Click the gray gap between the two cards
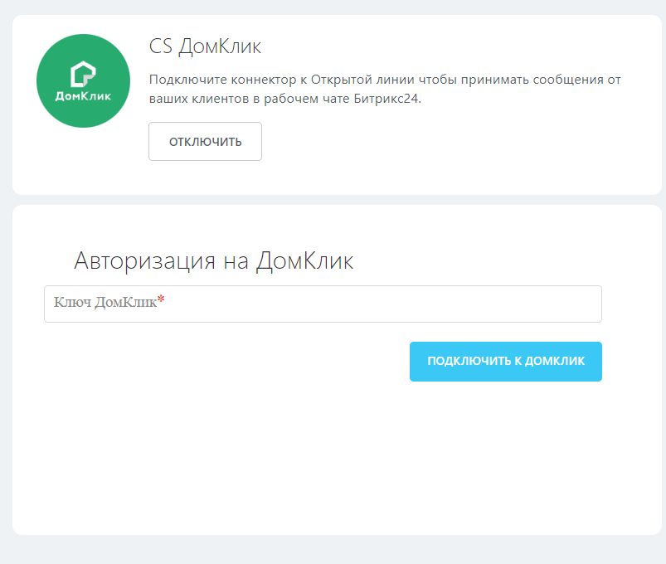 (332, 200)
